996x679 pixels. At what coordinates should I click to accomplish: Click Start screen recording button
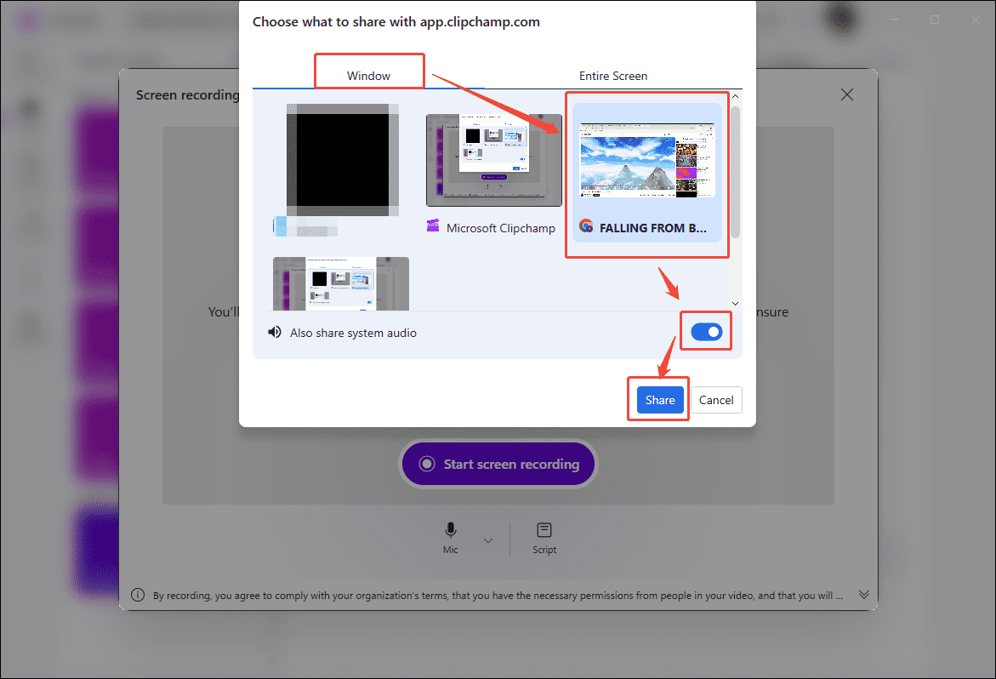tap(498, 465)
